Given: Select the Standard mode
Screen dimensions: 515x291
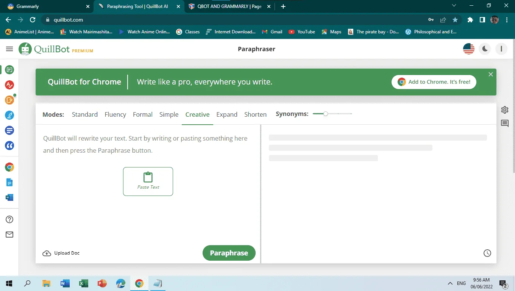Looking at the screenshot, I should coord(85,114).
